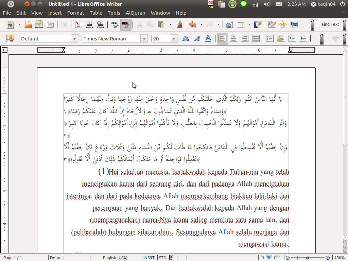Insert a hyperlink using the globe icon

(230, 24)
